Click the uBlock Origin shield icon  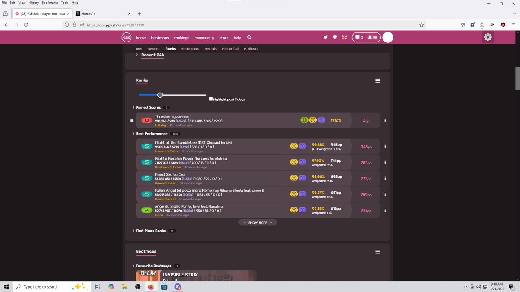(503, 25)
